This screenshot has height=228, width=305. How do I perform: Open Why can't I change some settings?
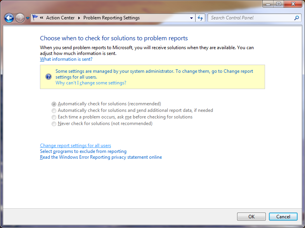[x=91, y=83]
